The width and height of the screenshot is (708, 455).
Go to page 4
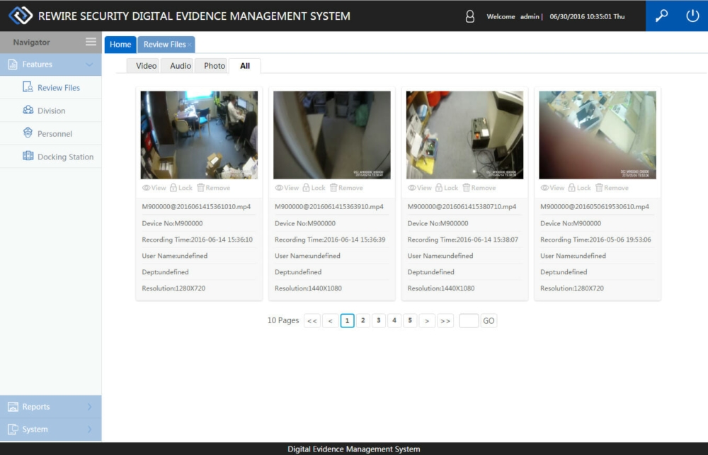pyautogui.click(x=394, y=321)
